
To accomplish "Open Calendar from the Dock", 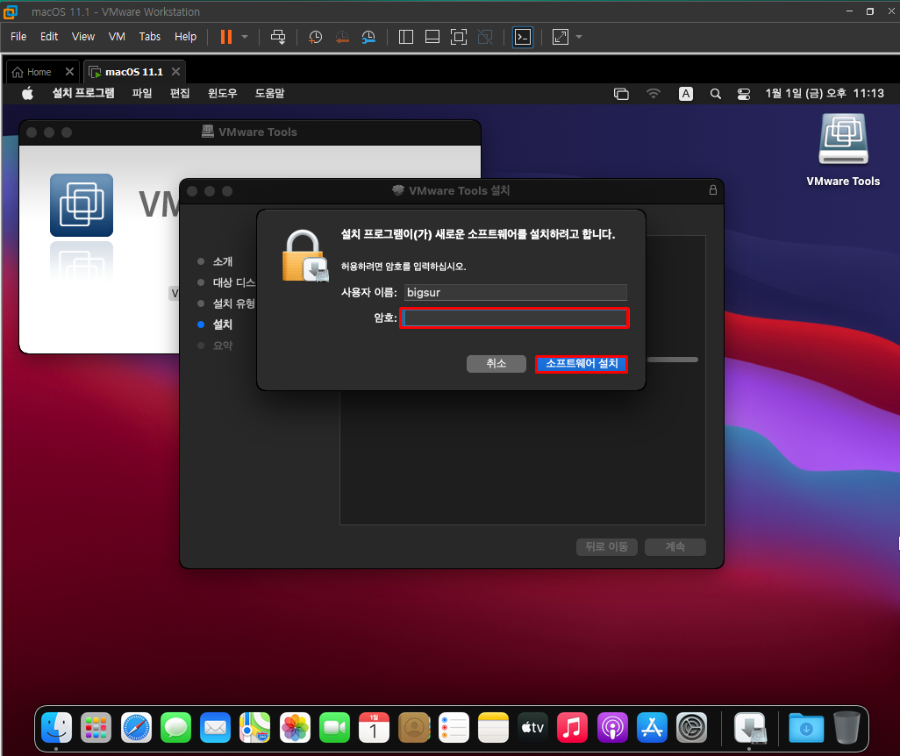I will (x=375, y=728).
